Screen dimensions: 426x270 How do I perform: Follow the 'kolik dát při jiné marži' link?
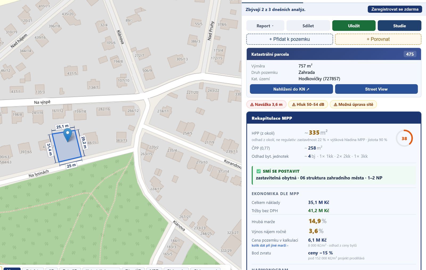click(270, 245)
